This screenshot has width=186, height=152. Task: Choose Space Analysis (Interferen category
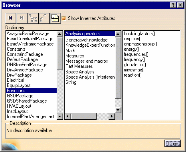[90, 77]
